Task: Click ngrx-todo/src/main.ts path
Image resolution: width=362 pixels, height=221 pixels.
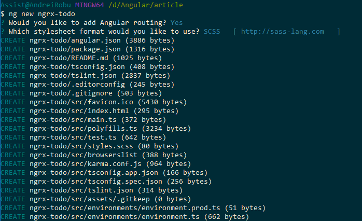Action: (73, 120)
